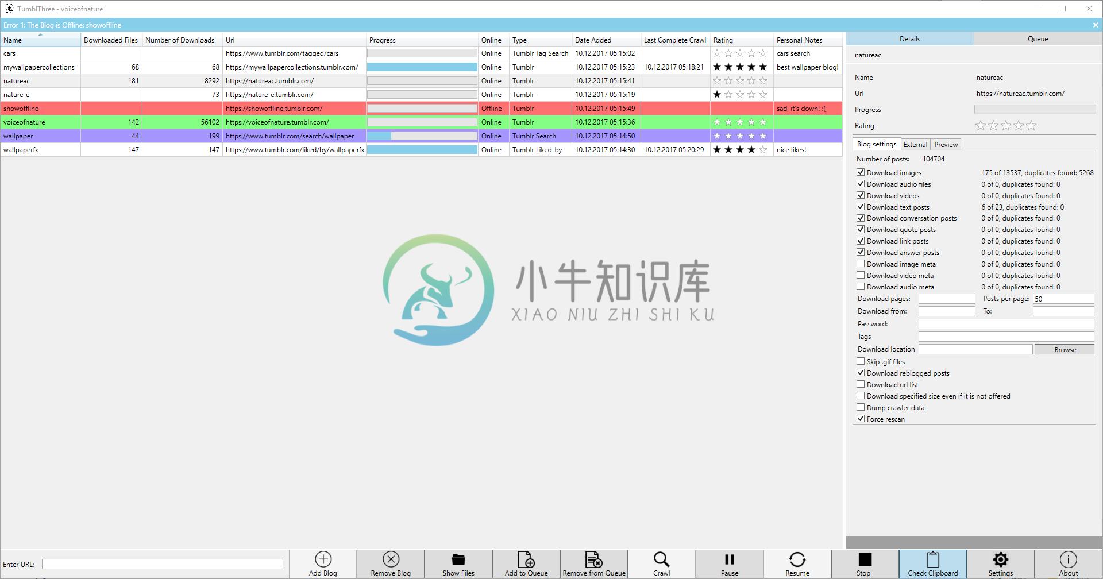Click the TumblThree app icon in title bar
The height and width of the screenshot is (579, 1103).
(x=9, y=9)
